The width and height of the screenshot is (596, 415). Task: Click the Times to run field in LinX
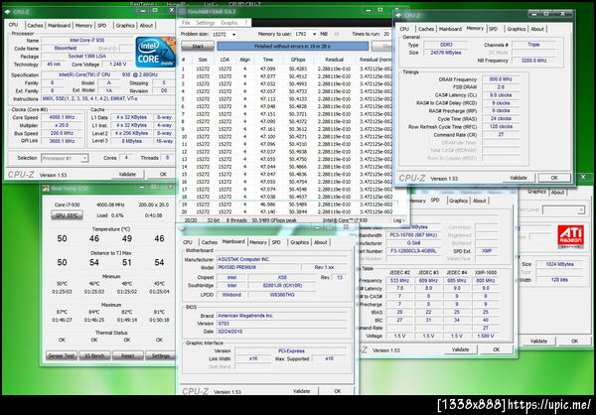pyautogui.click(x=386, y=34)
